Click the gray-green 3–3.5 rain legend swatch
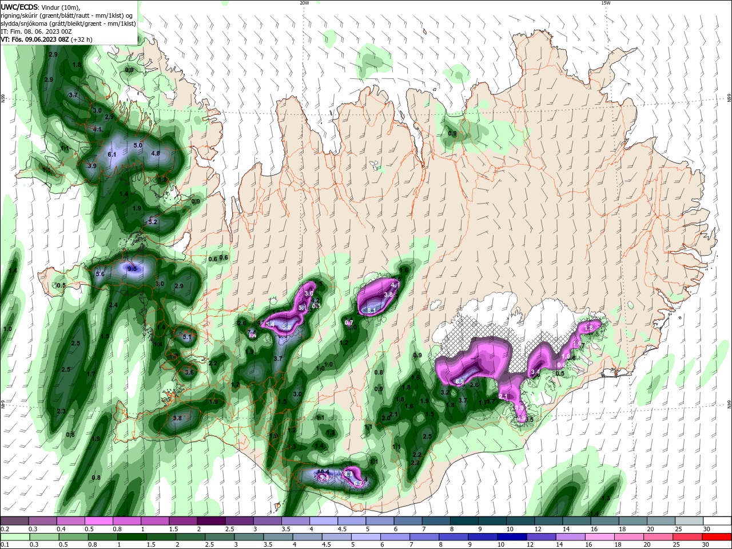732x549 pixels. [249, 537]
